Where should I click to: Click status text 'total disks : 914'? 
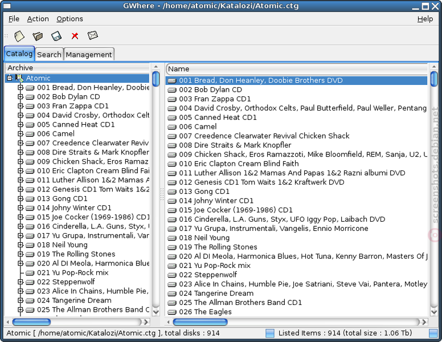pyautogui.click(x=192, y=333)
